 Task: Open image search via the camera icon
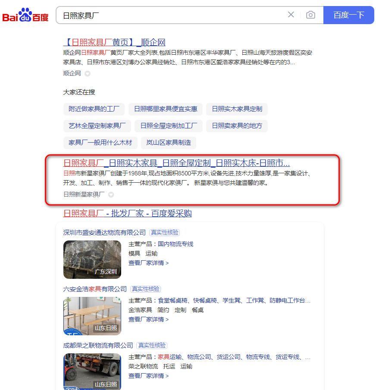(310, 15)
